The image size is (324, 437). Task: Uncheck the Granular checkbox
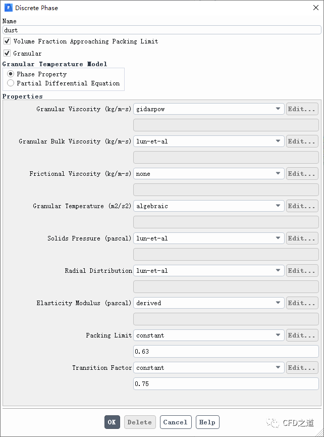point(7,54)
